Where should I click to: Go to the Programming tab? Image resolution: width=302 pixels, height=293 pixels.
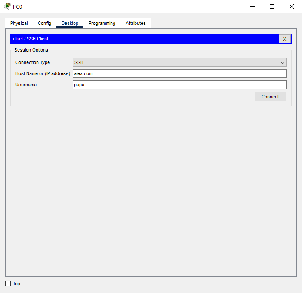(102, 23)
